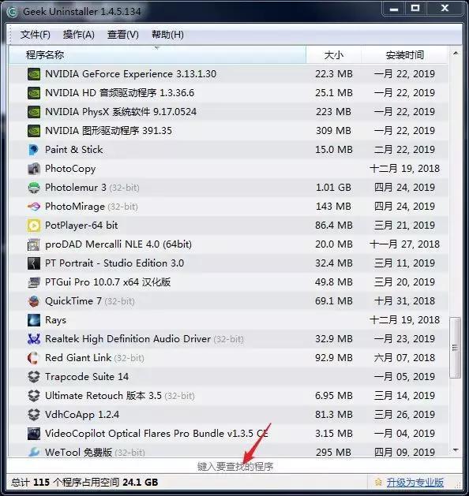469x496 pixels.
Task: Click the PTGui Pro icon
Action: pyautogui.click(x=34, y=282)
